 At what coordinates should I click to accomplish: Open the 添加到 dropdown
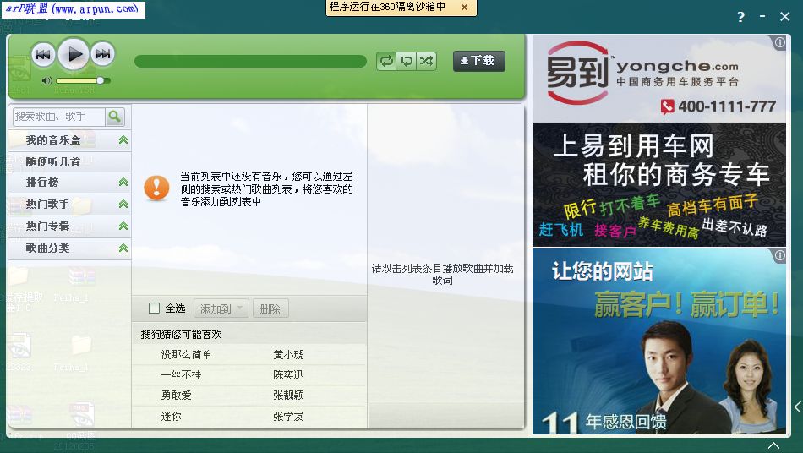(221, 308)
